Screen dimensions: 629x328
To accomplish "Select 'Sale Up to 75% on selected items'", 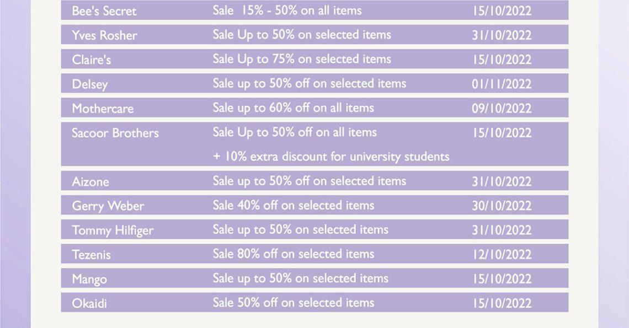I will coord(302,59).
